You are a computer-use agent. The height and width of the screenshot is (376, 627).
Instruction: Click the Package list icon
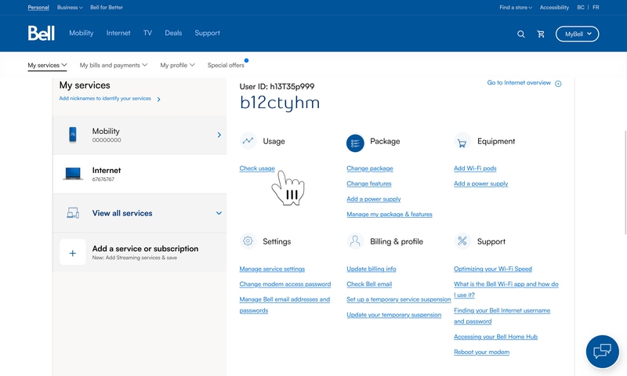355,143
